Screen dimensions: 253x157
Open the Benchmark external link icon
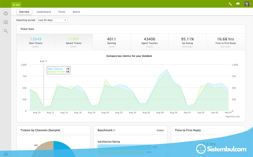[x=114, y=130]
